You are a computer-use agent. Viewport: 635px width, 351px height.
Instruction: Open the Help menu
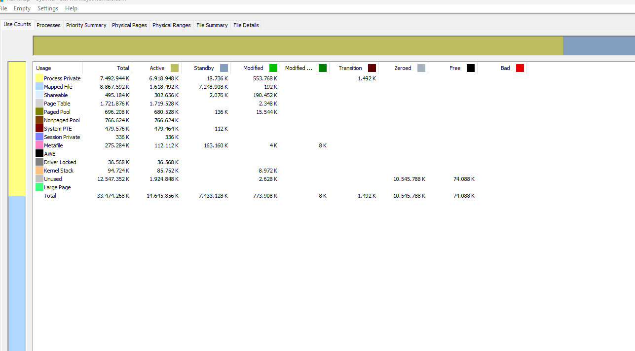(71, 8)
